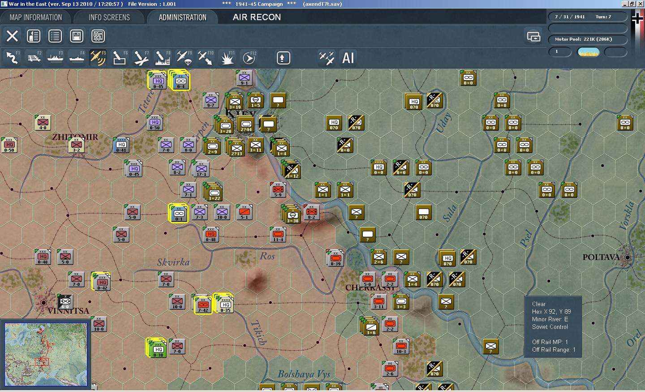Select the highlighted HQ 0-45 unit counter

[x=158, y=81]
